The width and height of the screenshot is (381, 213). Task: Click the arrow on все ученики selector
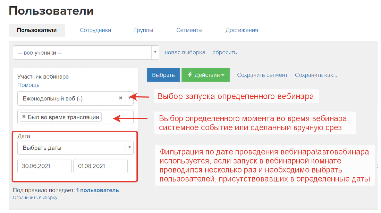(x=155, y=52)
